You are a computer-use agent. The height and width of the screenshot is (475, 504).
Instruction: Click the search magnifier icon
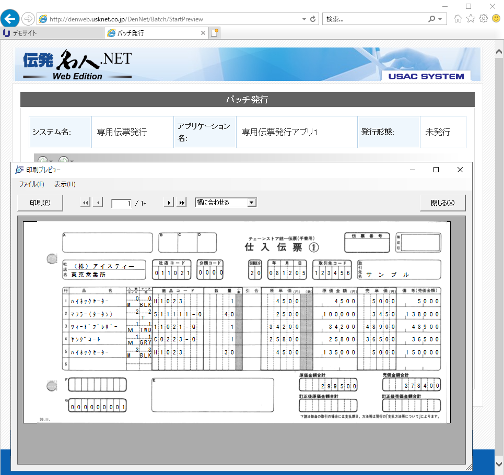click(432, 19)
